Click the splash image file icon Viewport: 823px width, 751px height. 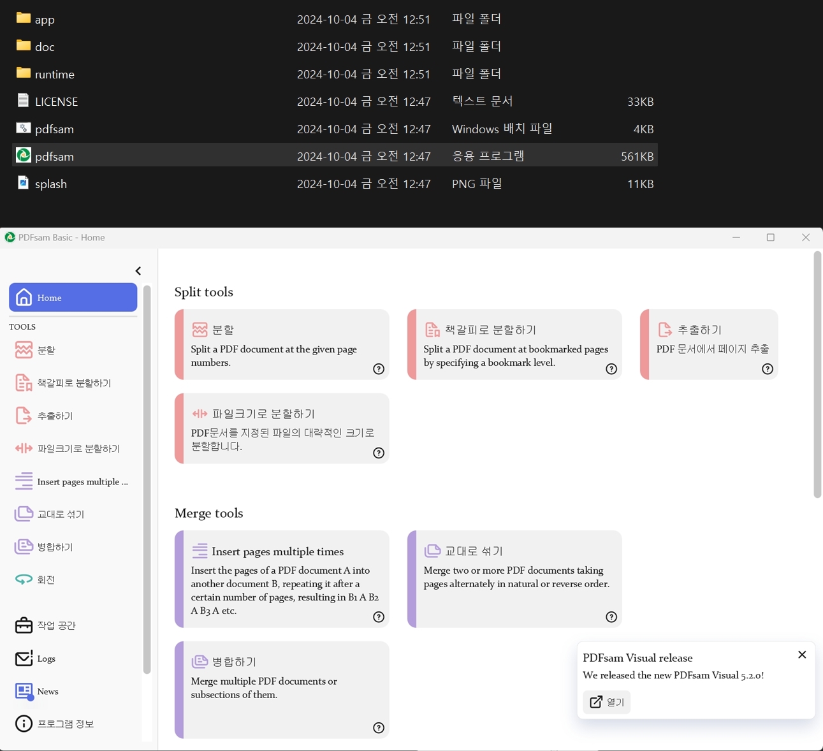tap(24, 182)
